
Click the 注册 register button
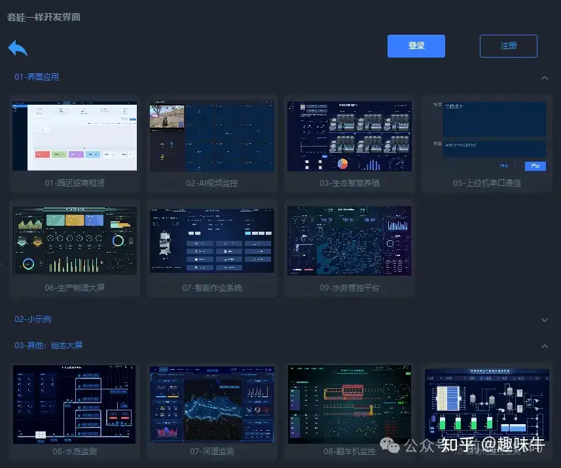tap(509, 46)
